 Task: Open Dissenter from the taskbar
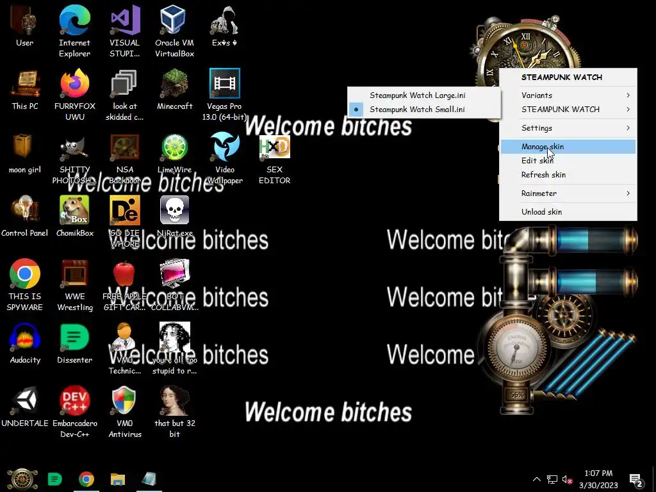tap(55, 479)
